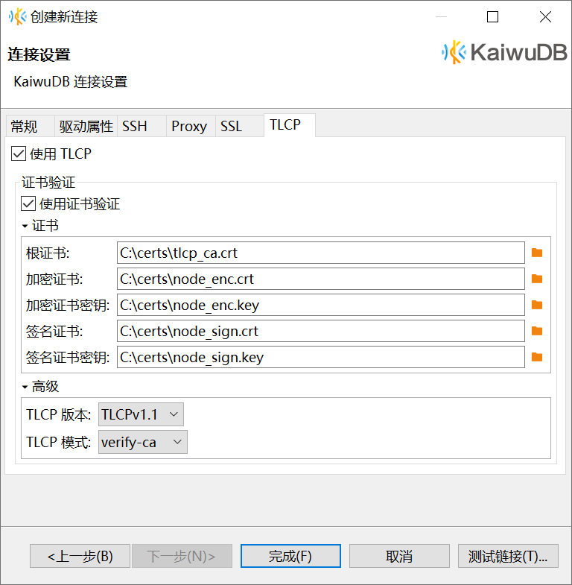Switch to the Proxy tab
This screenshot has width=572, height=585.
[x=189, y=126]
